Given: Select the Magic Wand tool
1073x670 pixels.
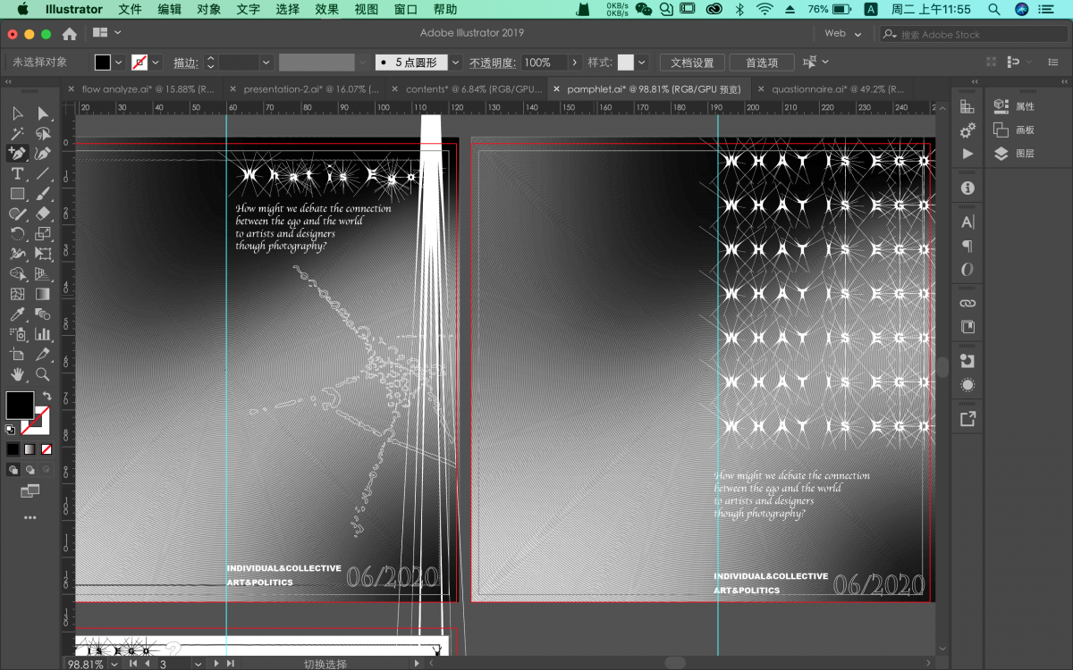Looking at the screenshot, I should [17, 133].
